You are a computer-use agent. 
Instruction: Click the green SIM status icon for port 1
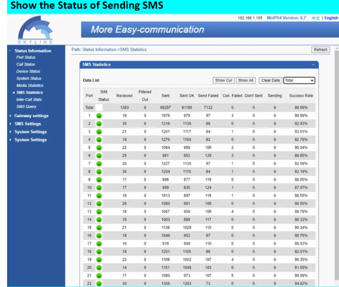point(99,116)
